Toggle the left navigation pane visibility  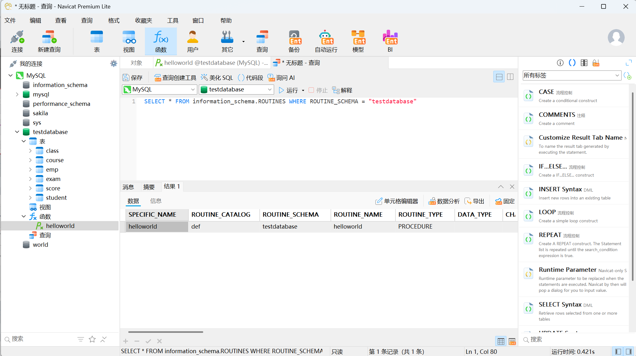pyautogui.click(x=618, y=351)
